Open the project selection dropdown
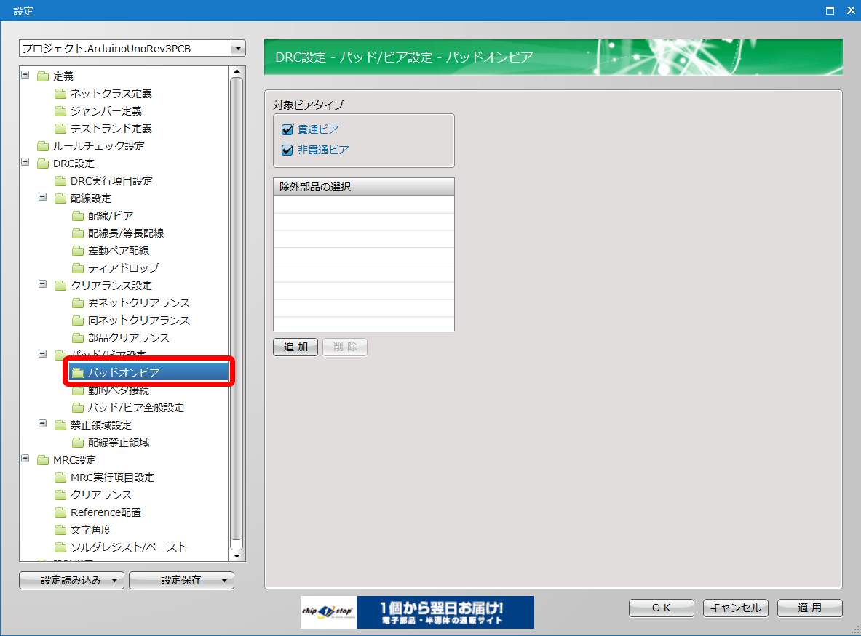861x636 pixels. click(x=238, y=49)
